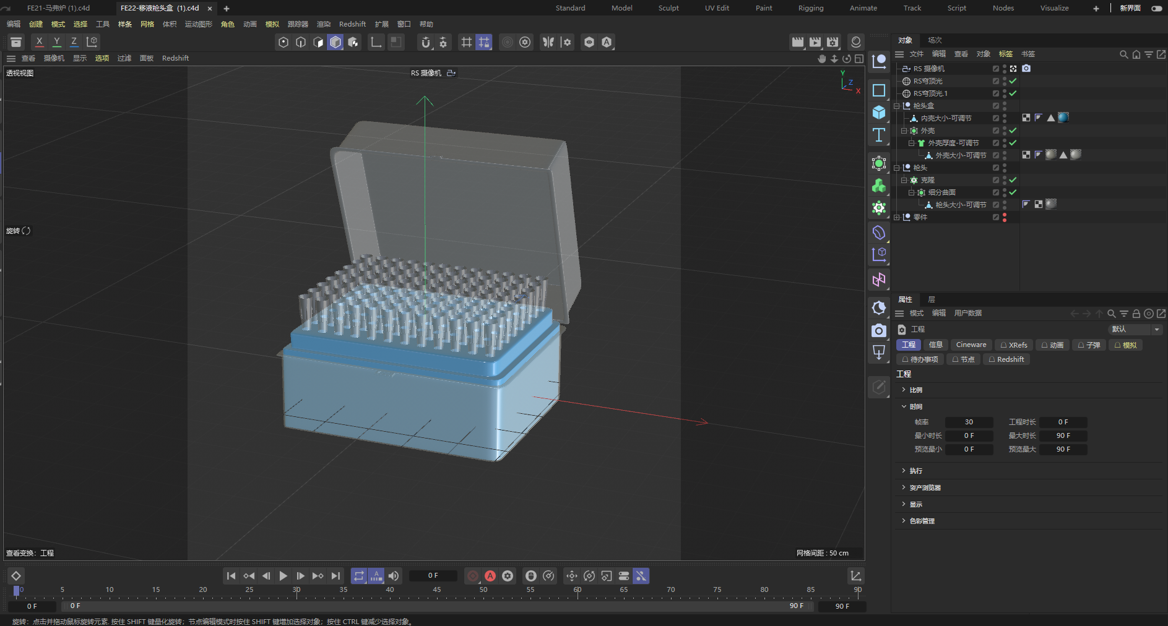Open the 默认 dropdown in attributes
The height and width of the screenshot is (626, 1168).
point(1135,329)
